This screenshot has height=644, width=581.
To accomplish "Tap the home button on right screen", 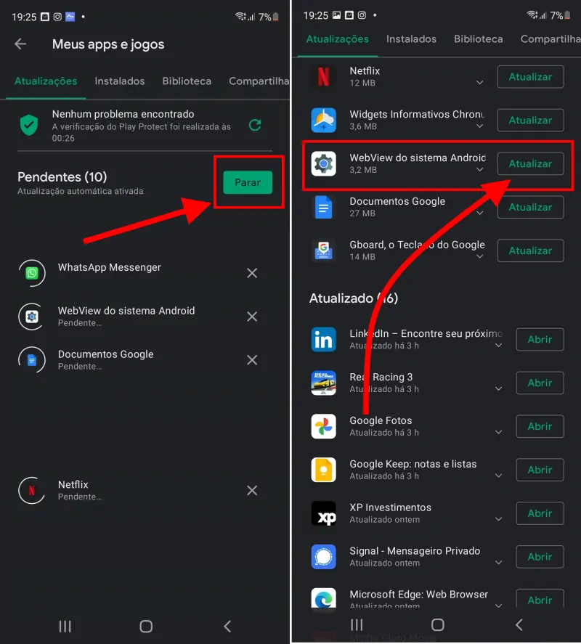I will [438, 624].
